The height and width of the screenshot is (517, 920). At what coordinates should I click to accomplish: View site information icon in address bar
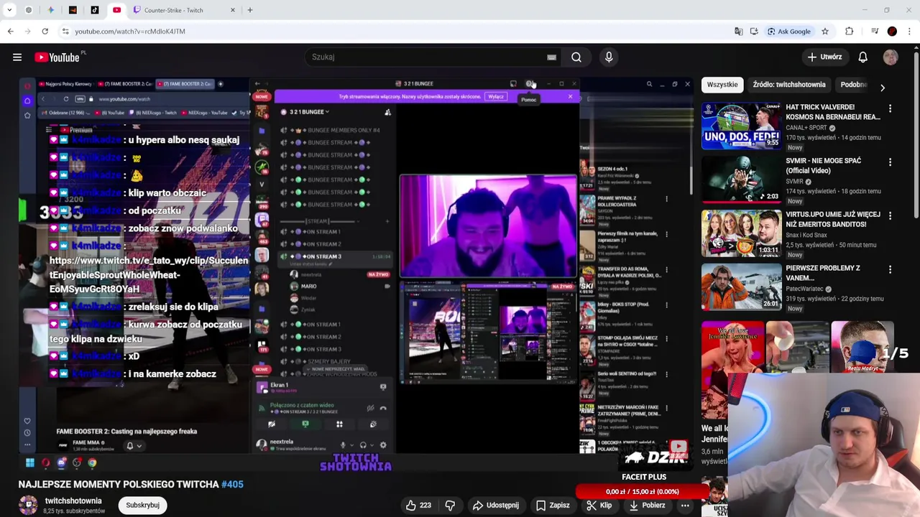(x=65, y=32)
